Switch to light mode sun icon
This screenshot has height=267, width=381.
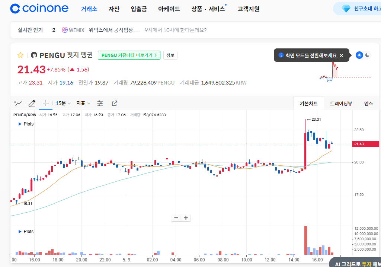(x=359, y=55)
